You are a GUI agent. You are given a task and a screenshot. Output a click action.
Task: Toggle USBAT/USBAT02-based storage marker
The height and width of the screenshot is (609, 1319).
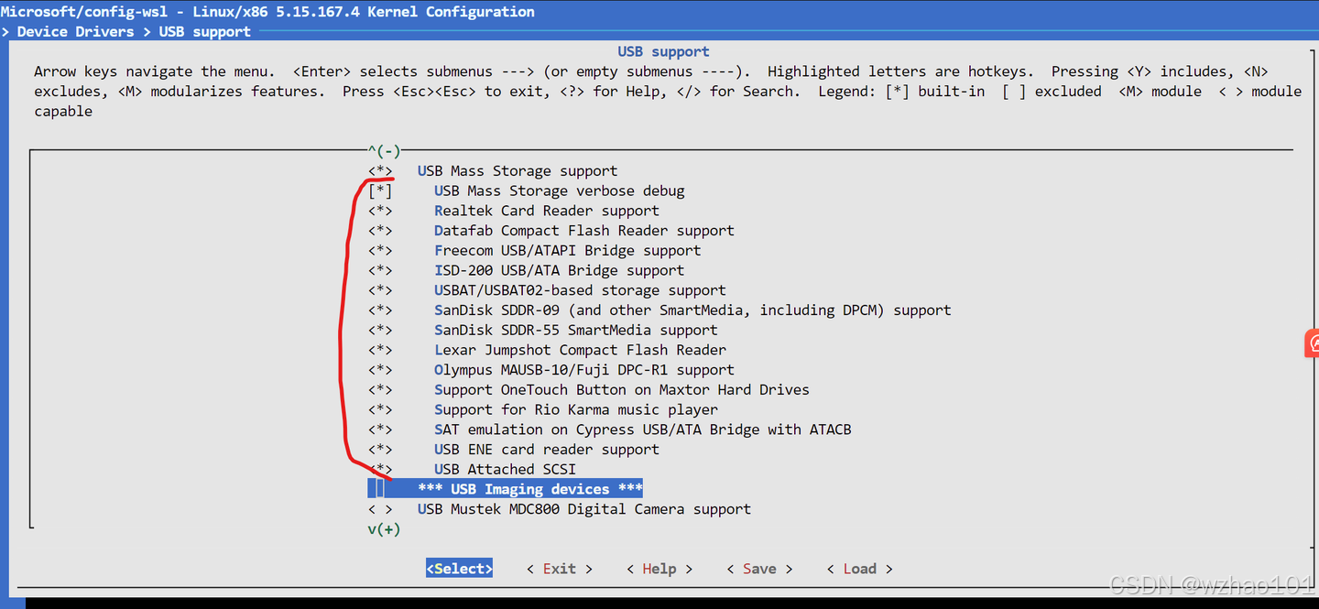coord(381,290)
